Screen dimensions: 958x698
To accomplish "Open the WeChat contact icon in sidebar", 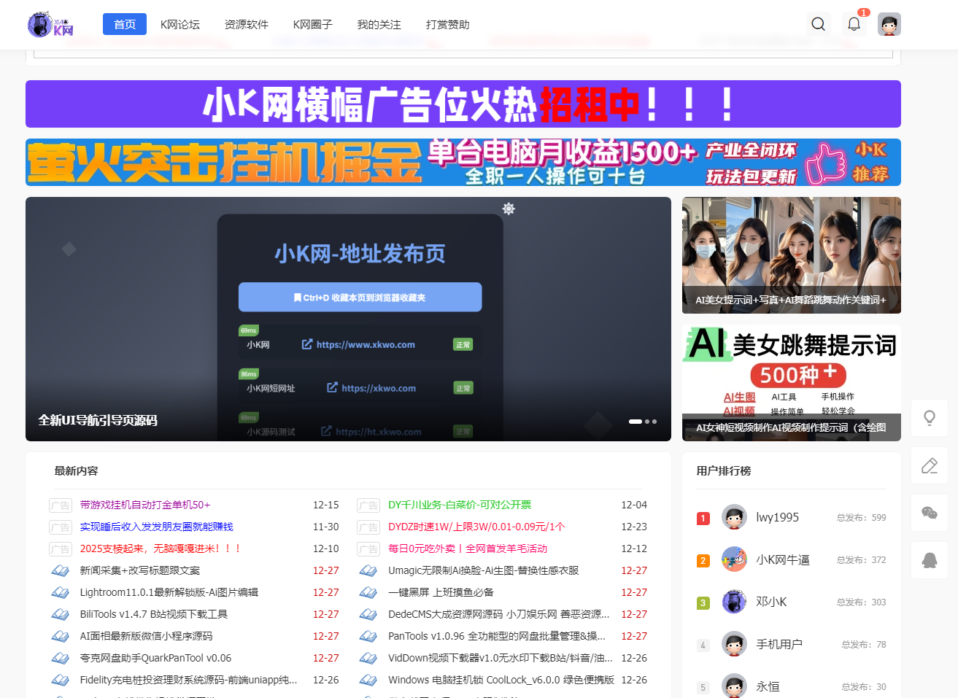I will pos(929,513).
